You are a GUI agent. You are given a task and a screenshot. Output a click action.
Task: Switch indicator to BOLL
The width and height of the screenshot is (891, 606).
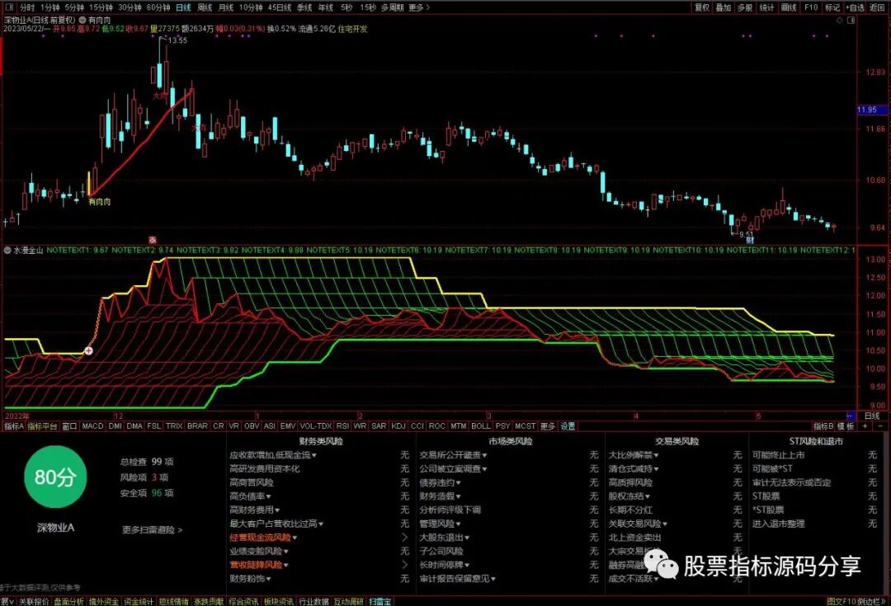(x=481, y=426)
